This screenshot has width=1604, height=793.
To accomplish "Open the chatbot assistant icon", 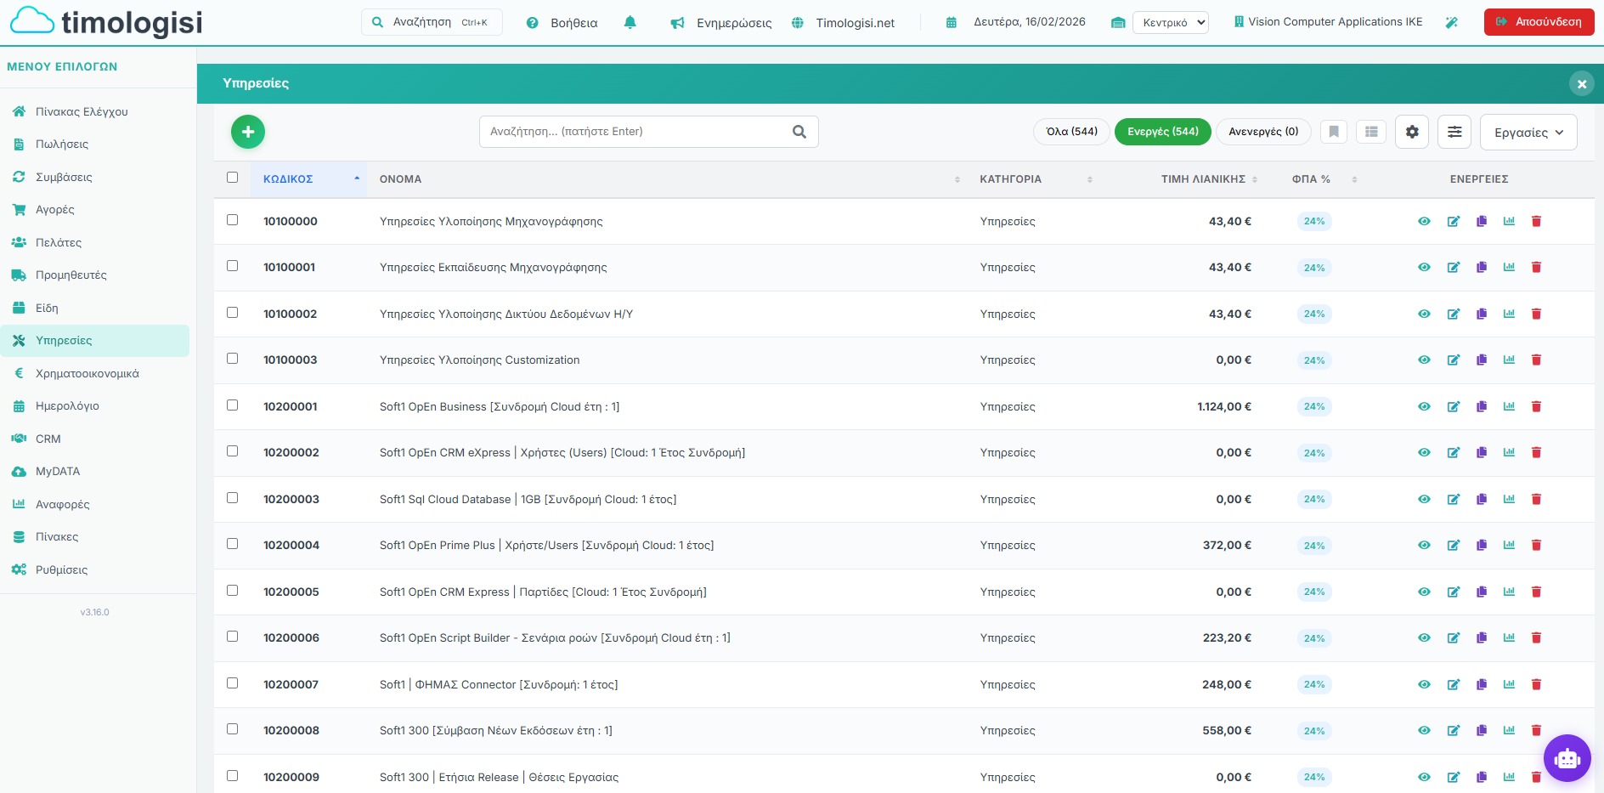I will 1567,758.
